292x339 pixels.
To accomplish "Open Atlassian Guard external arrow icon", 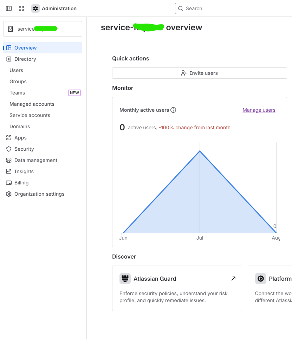I will click(233, 279).
